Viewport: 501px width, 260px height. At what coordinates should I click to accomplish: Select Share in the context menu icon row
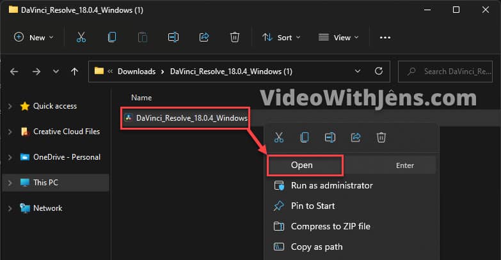[356, 137]
